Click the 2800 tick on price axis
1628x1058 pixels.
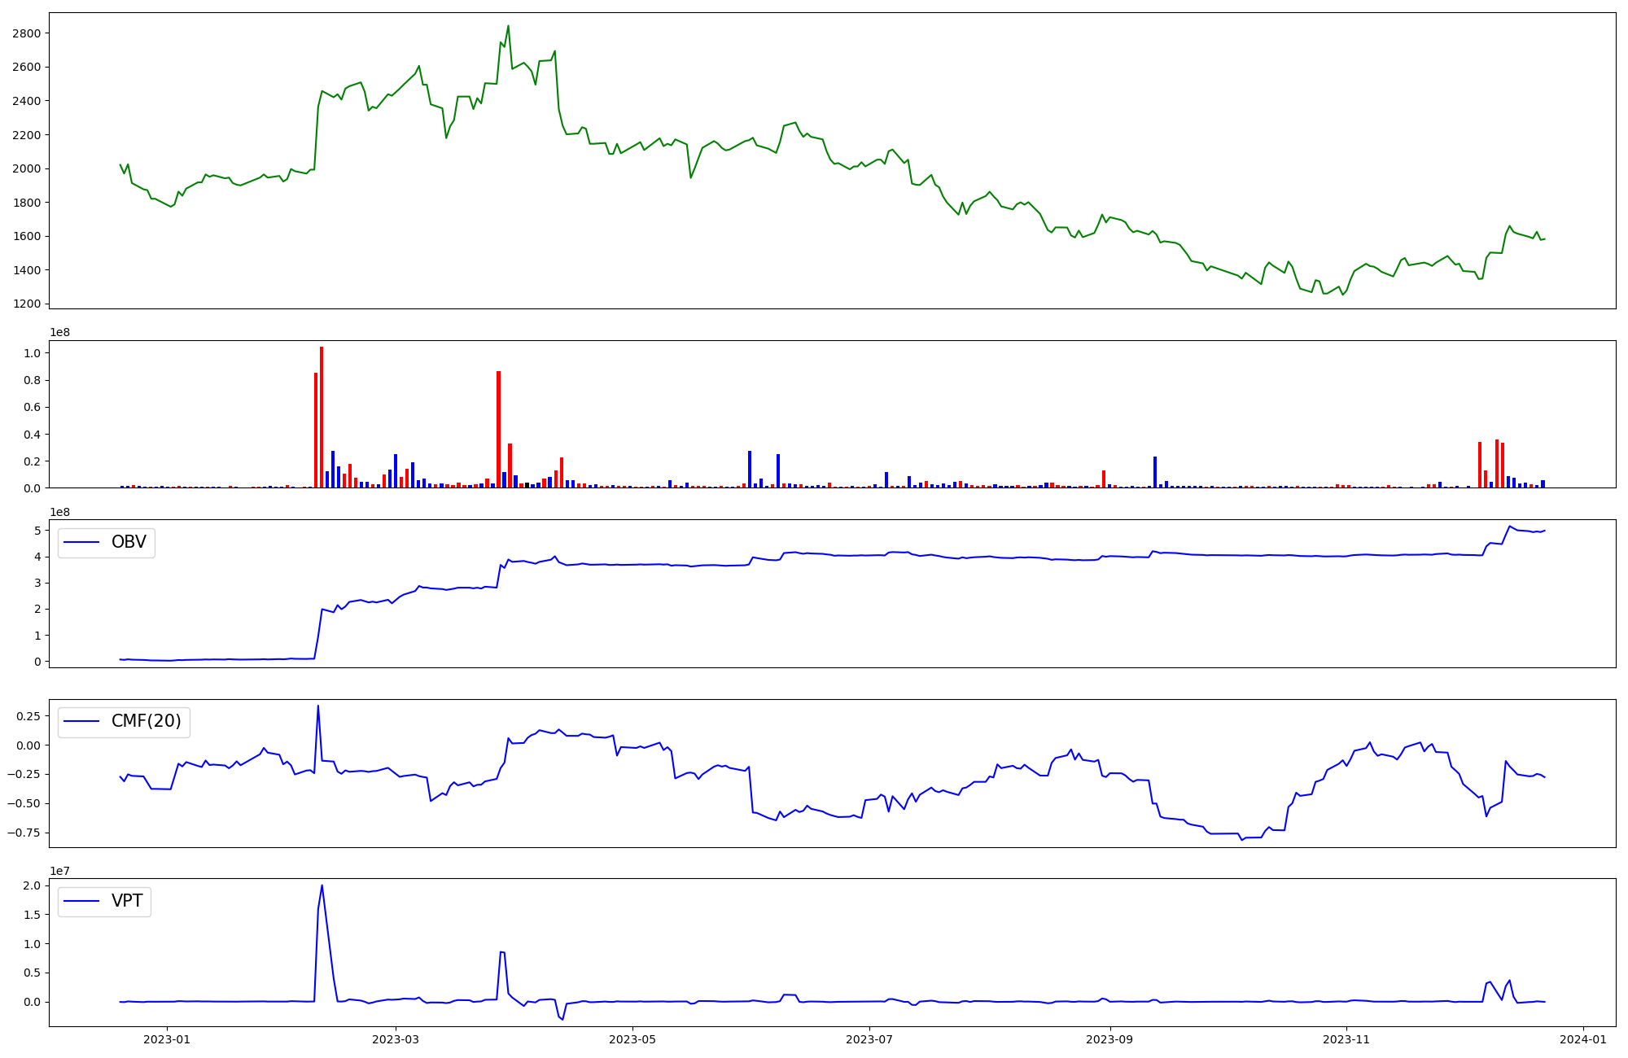coord(27,33)
